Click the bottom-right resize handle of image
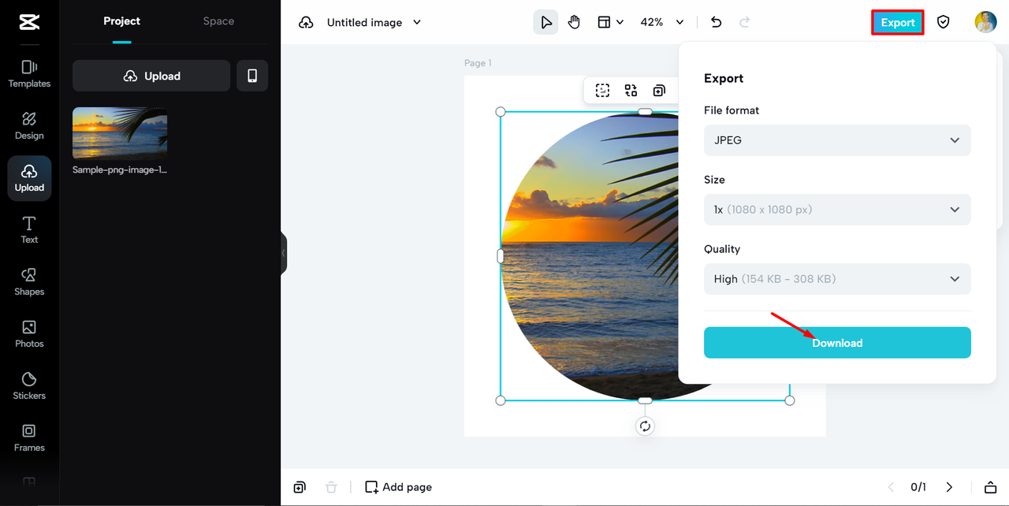 tap(790, 400)
